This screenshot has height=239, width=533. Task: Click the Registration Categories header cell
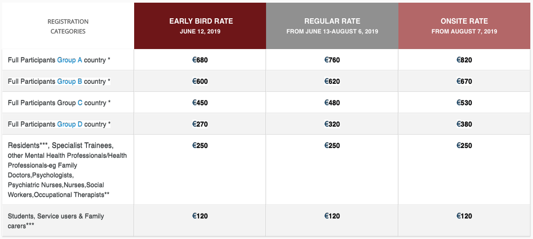(68, 26)
